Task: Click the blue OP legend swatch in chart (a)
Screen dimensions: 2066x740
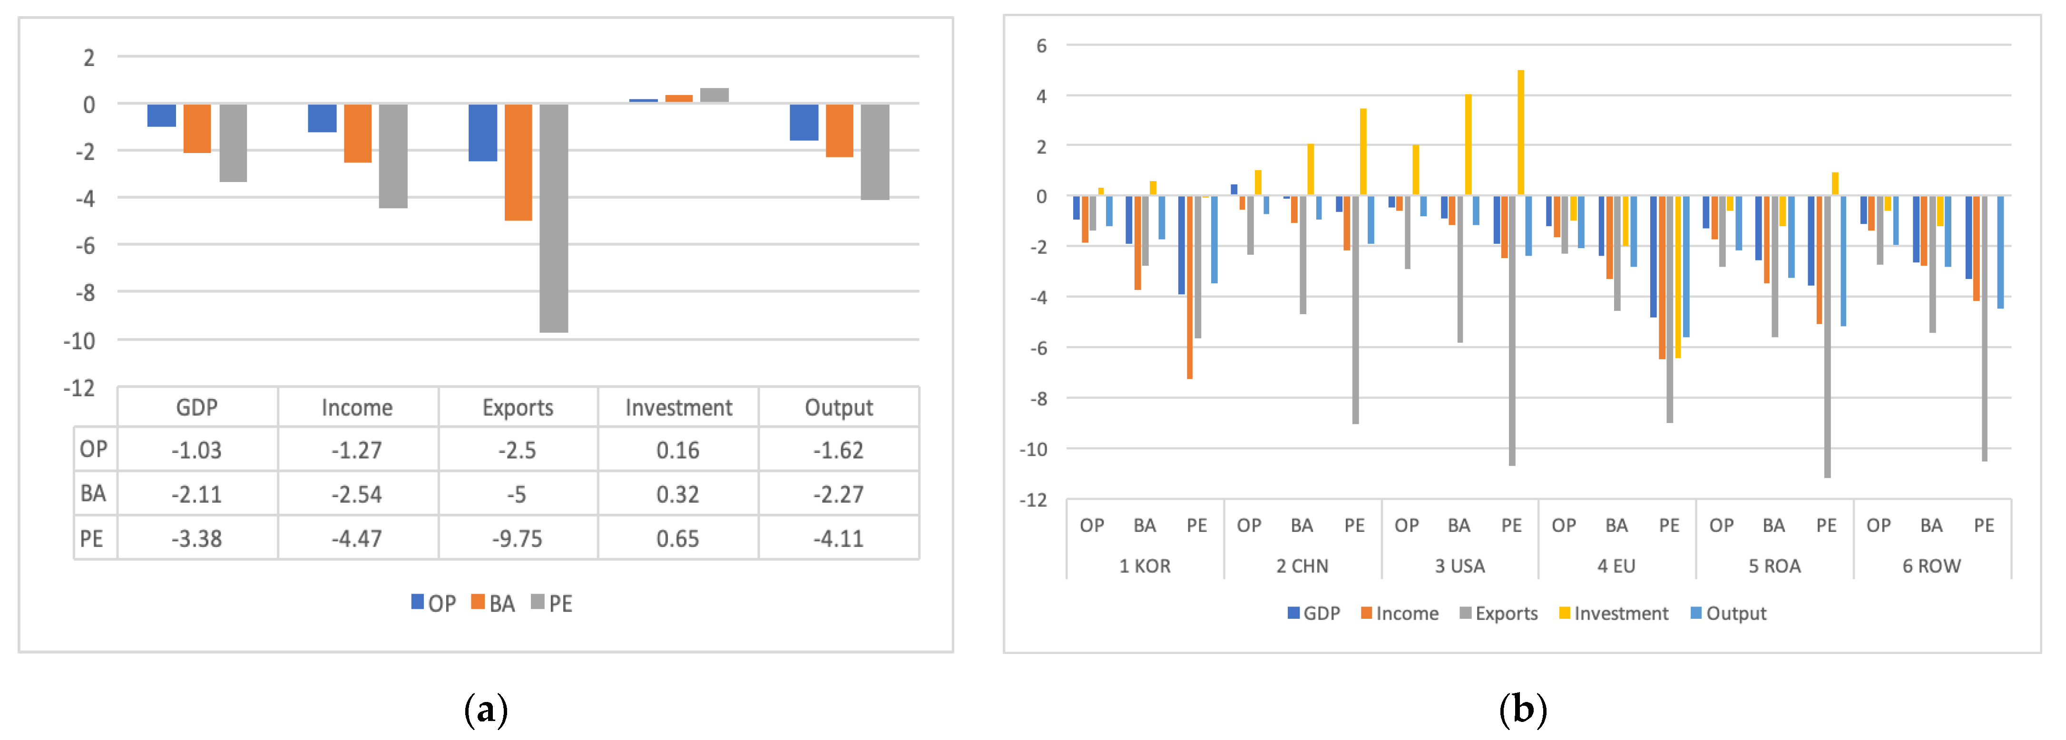Action: 418,601
